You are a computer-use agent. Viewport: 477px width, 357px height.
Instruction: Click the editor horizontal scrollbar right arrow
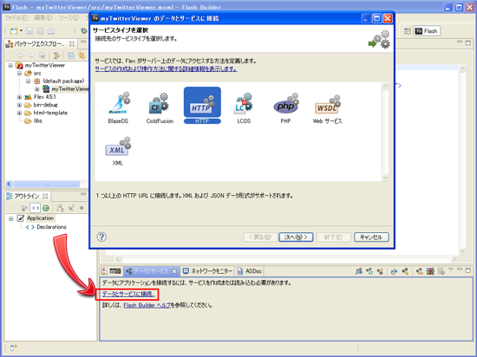(x=454, y=259)
